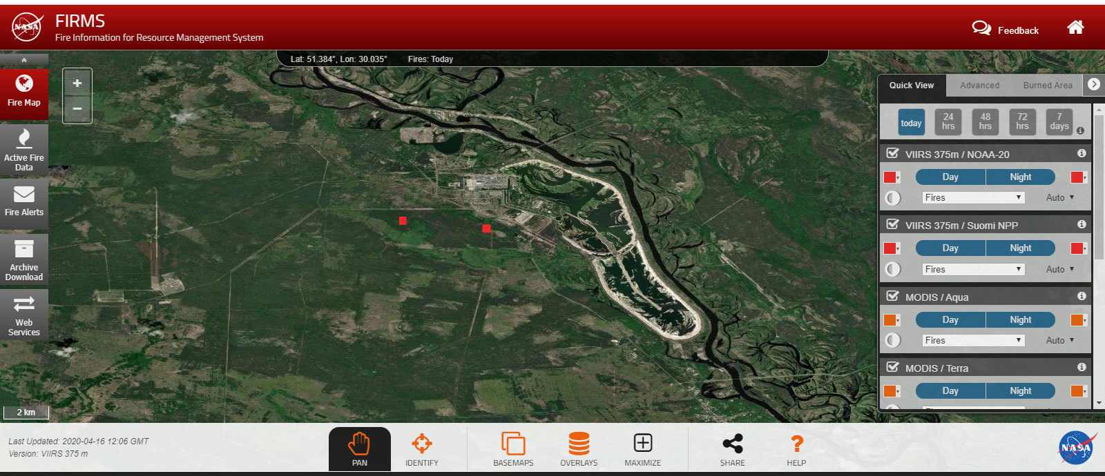Show more tabs with the right arrow
Image resolution: width=1105 pixels, height=476 pixels.
point(1094,84)
